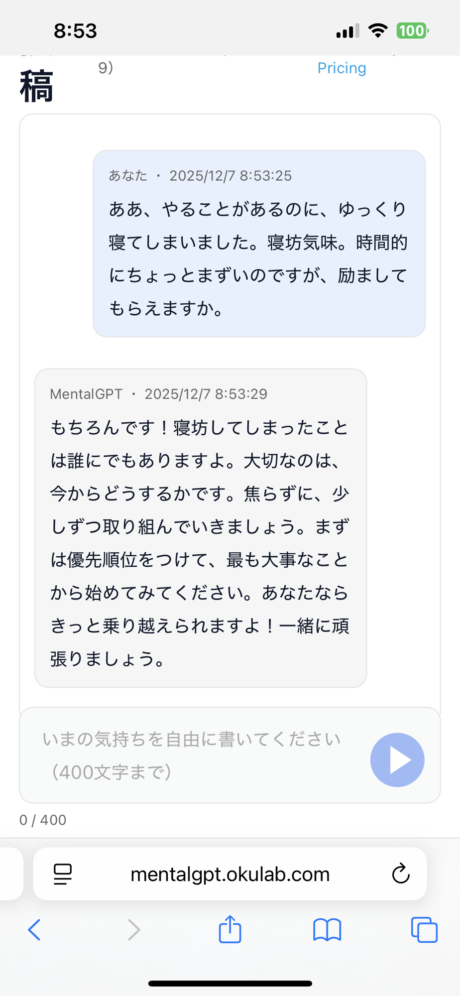This screenshot has height=996, width=460.
Task: Tap the mentalgpt.okulab.com address bar
Action: 230,874
